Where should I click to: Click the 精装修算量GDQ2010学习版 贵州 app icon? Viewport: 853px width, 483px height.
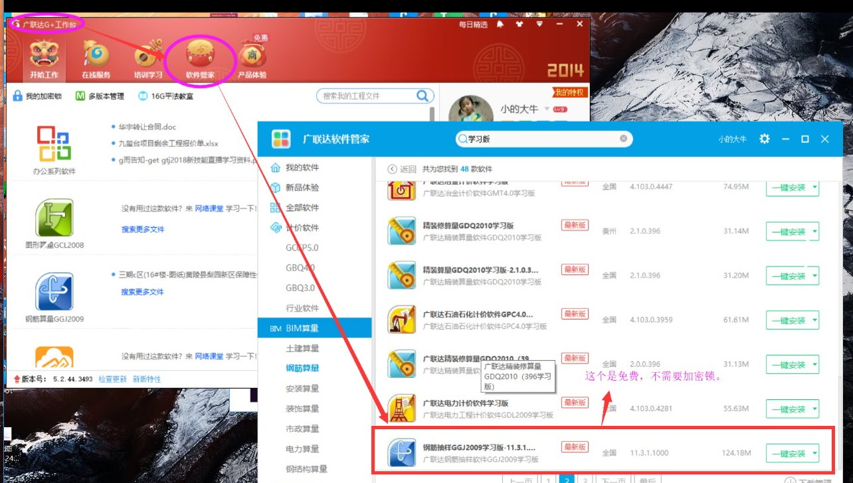click(x=402, y=231)
